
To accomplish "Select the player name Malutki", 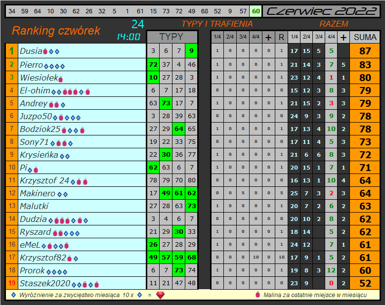I will tap(34, 206).
